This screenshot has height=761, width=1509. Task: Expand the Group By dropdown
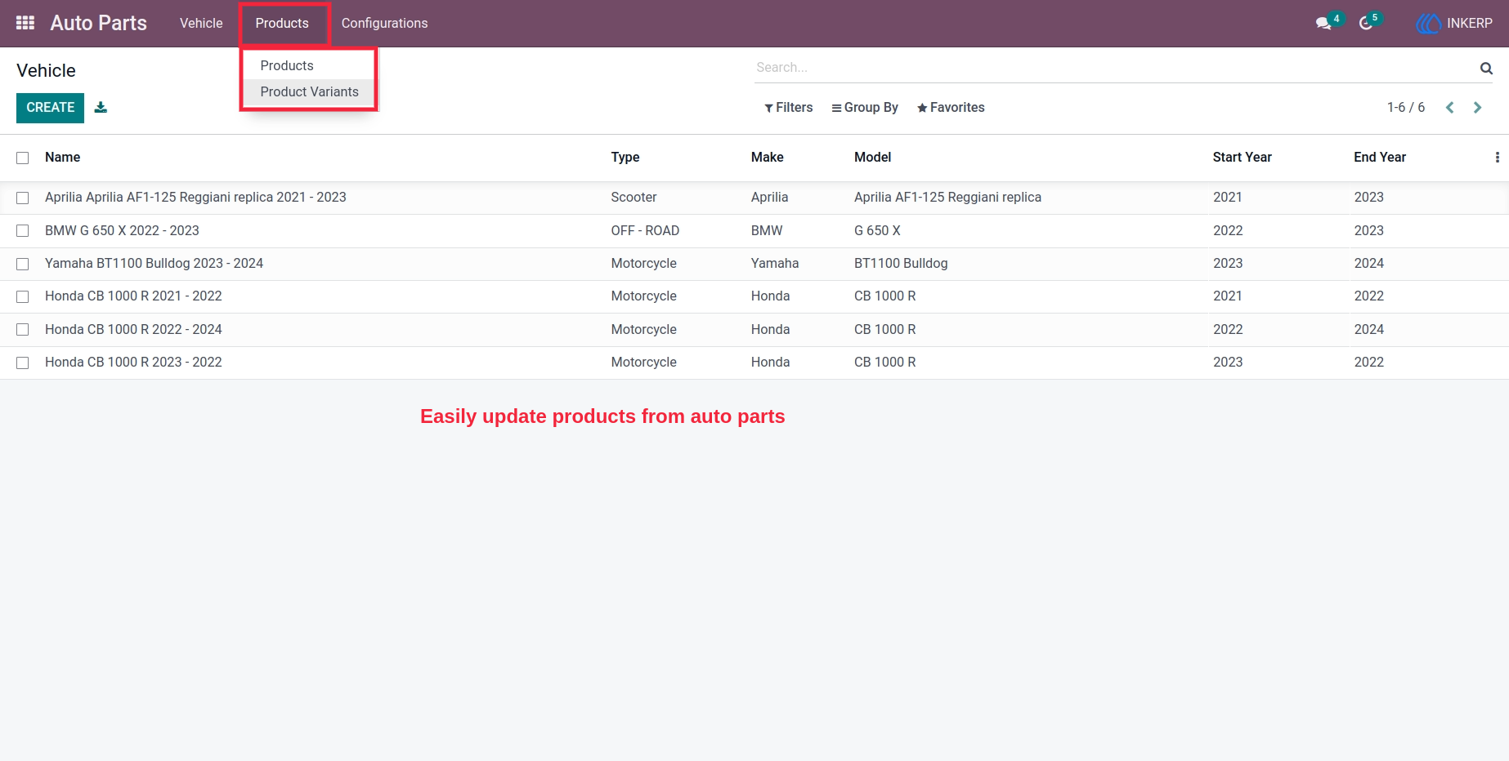click(x=865, y=108)
